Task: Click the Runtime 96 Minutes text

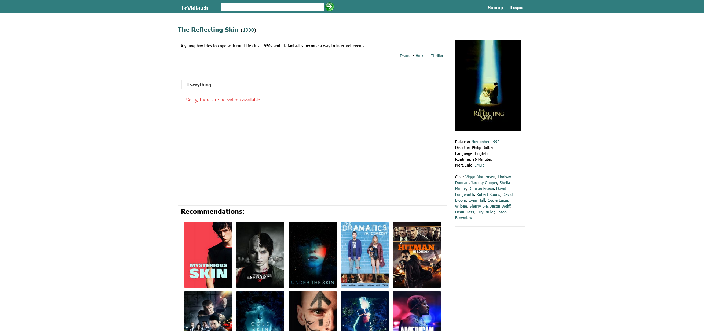Action: pos(473,159)
